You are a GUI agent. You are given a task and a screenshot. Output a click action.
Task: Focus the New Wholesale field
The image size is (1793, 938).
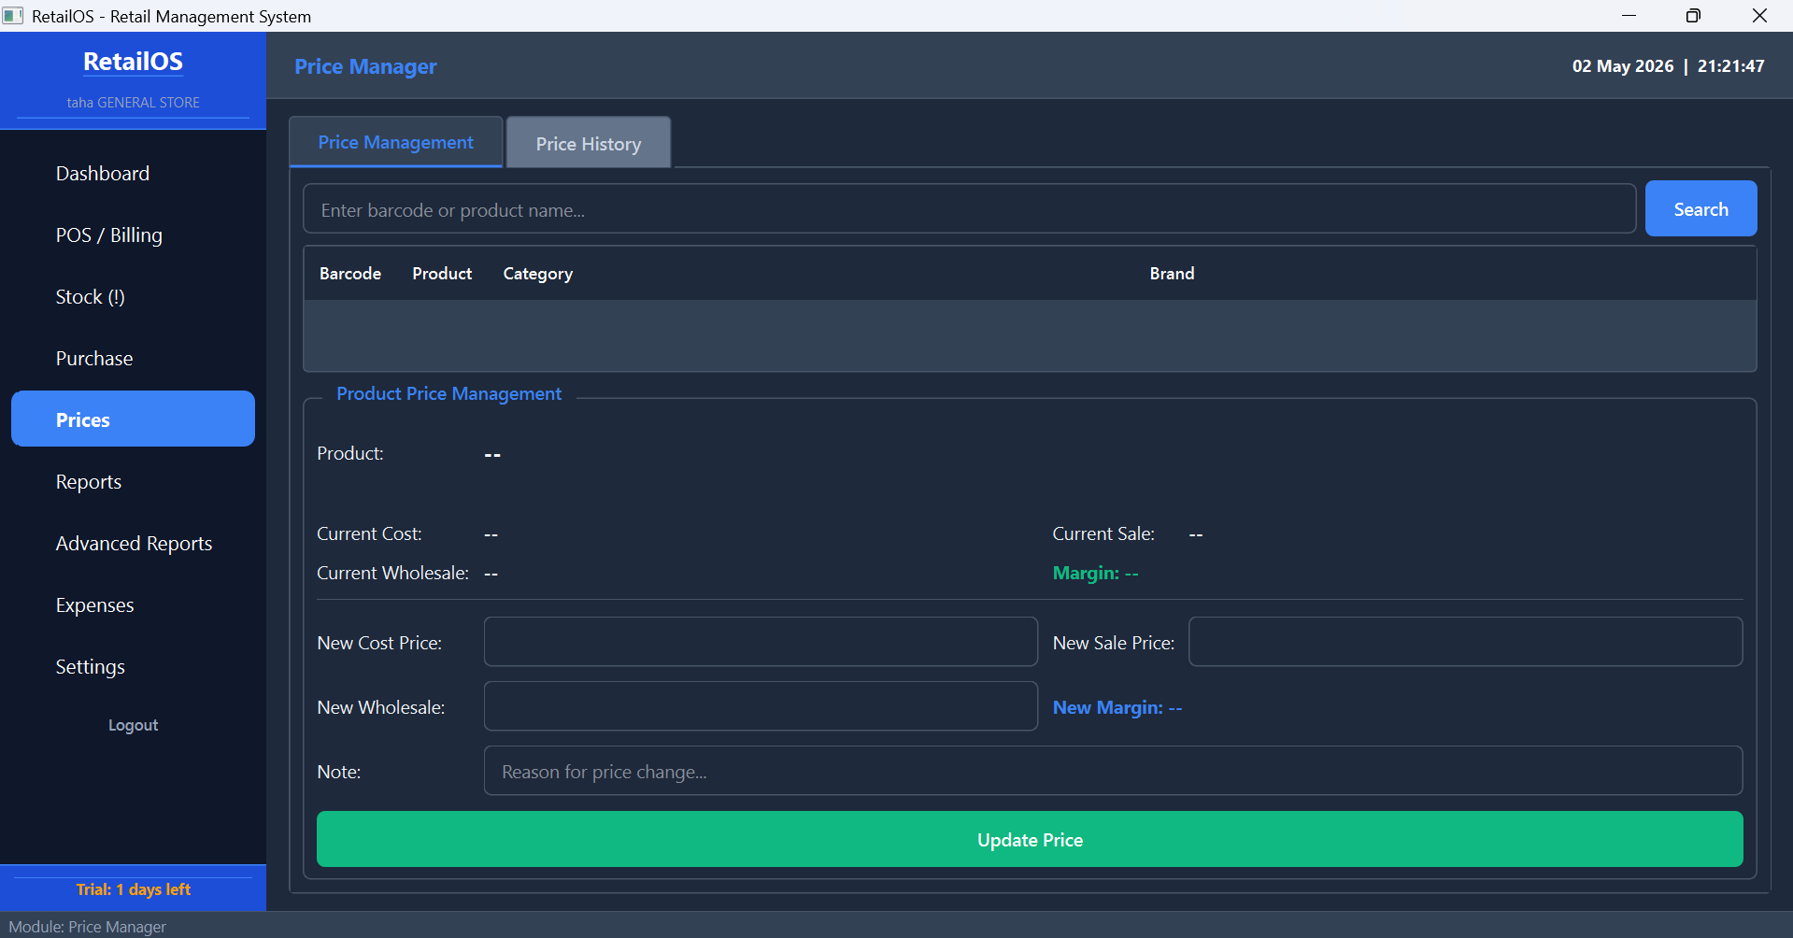761,706
